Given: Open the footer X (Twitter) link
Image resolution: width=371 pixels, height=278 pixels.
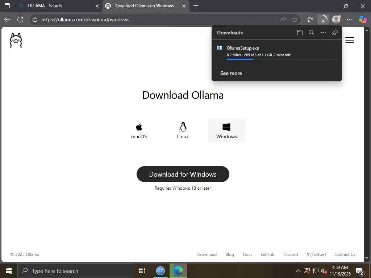Looking at the screenshot, I should coord(316,254).
